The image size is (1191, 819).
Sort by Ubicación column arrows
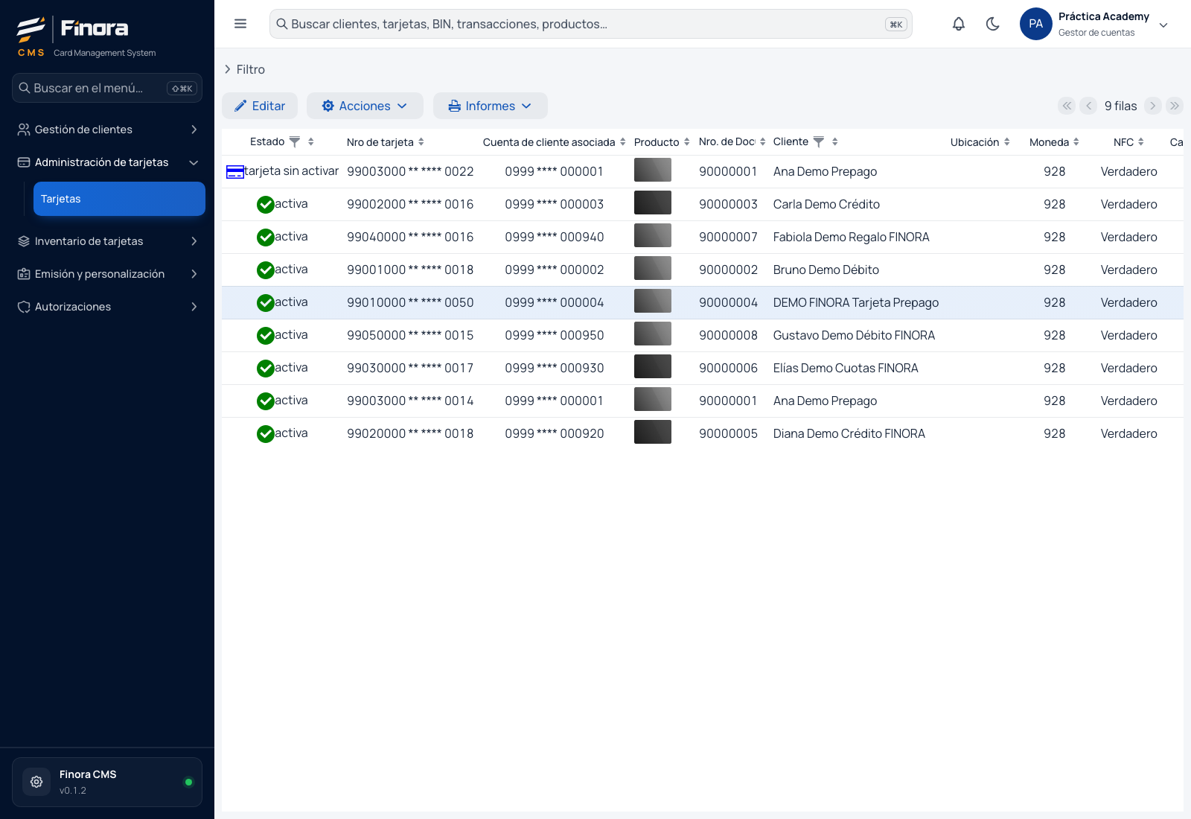[x=1007, y=141]
